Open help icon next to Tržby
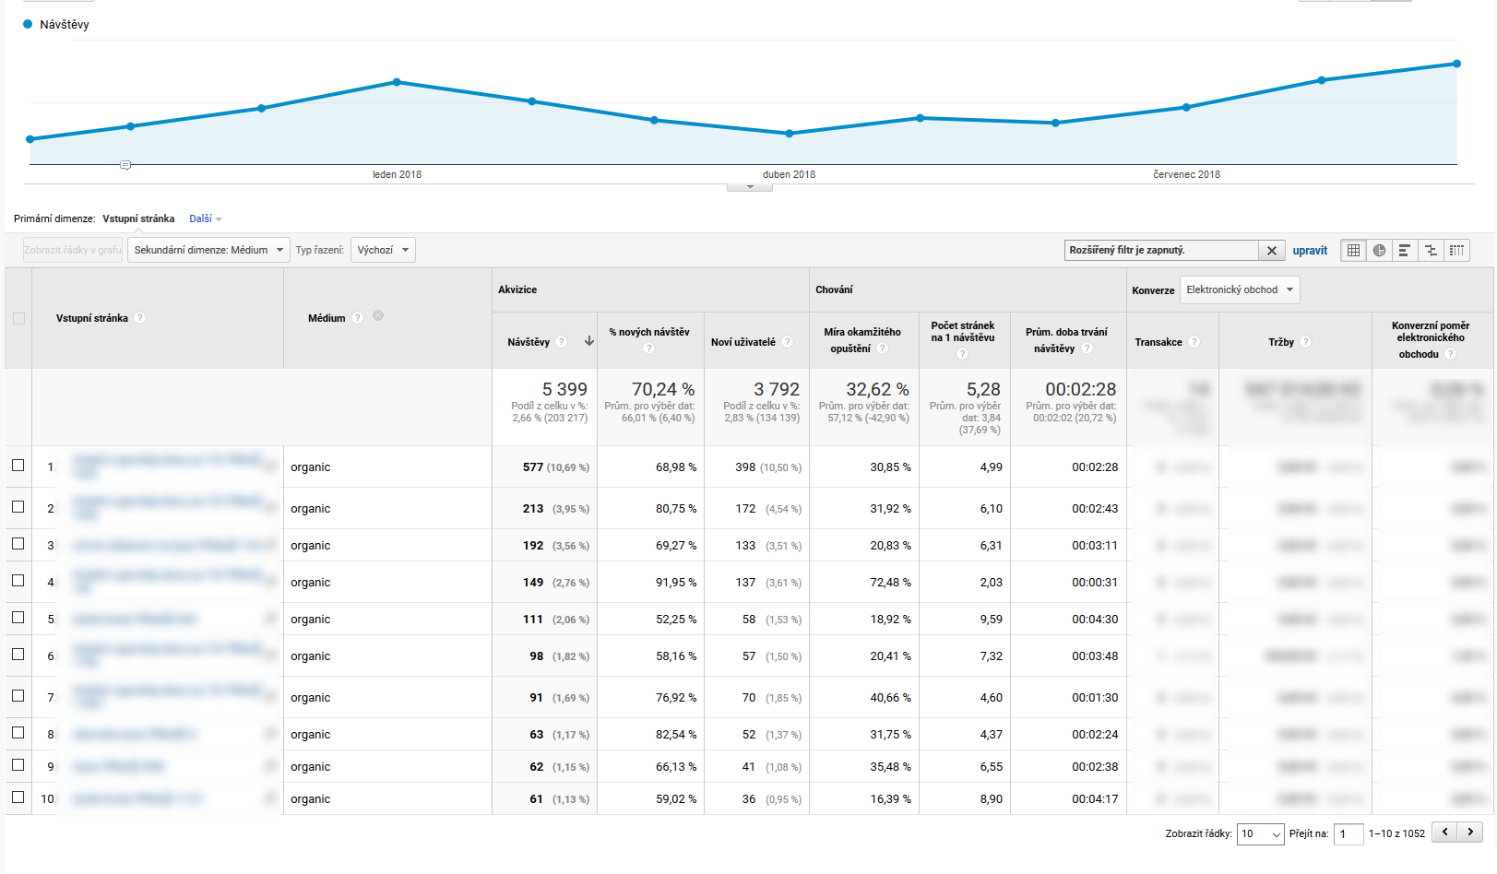This screenshot has height=874, width=1497. pyautogui.click(x=1306, y=342)
